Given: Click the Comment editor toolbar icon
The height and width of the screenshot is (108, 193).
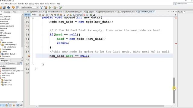Looking at the screenshot, I should tap(91, 15).
